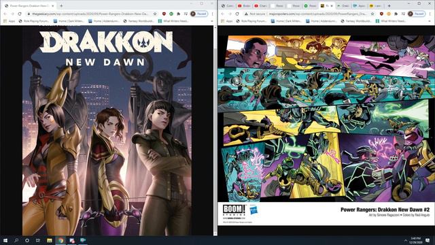Go back in the right browser window
435x245 pixels.
tap(223, 14)
